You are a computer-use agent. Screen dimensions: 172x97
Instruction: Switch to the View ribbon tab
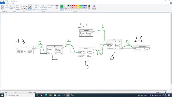pyautogui.click(x=13, y=3)
